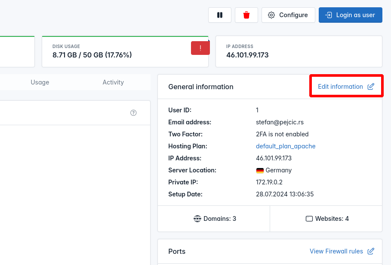Click the edit icon beside View Firewall rules
The height and width of the screenshot is (265, 391).
(371, 251)
